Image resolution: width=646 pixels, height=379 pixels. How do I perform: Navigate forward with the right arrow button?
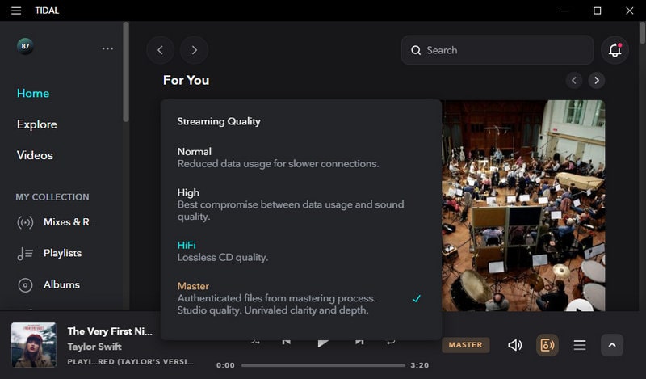(194, 50)
